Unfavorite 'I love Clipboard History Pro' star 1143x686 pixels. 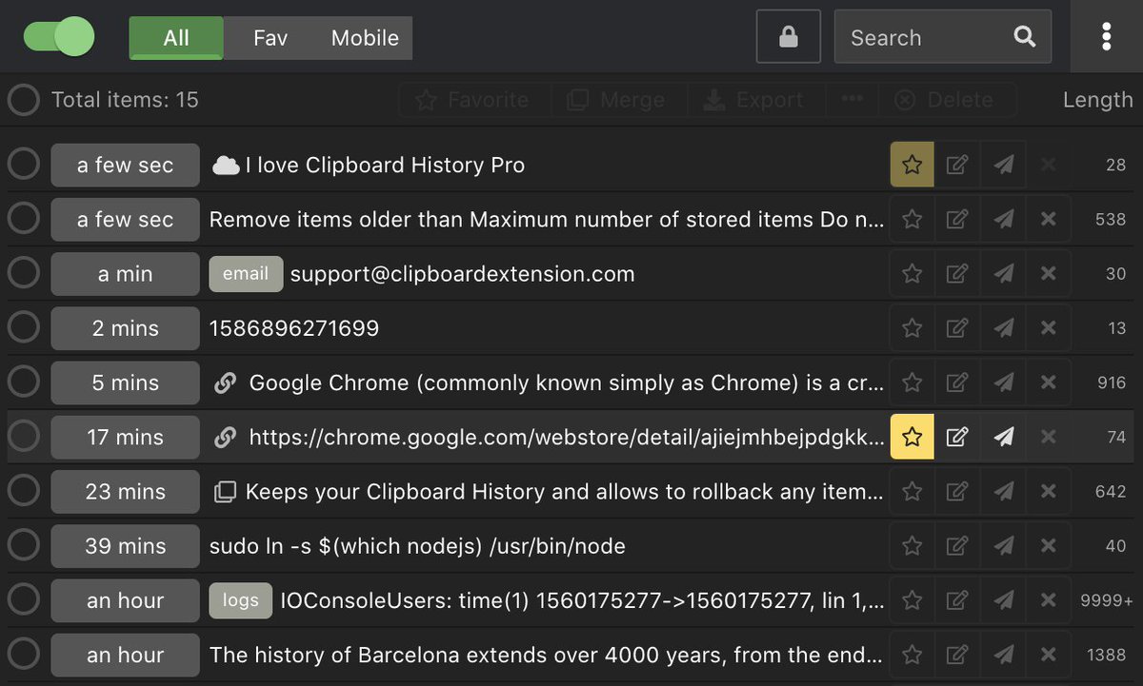click(912, 165)
